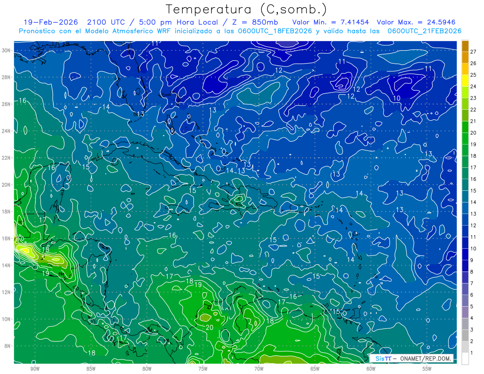Screen dimensions: 484x374
Task: Click initialization time "0600UTC_18FEB2026"
Action: click(275, 31)
